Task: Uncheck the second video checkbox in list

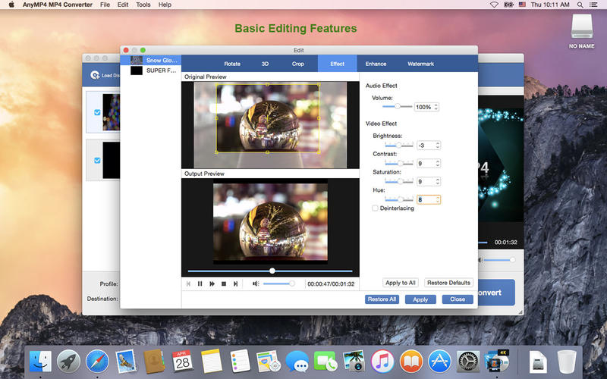Action: (97, 160)
